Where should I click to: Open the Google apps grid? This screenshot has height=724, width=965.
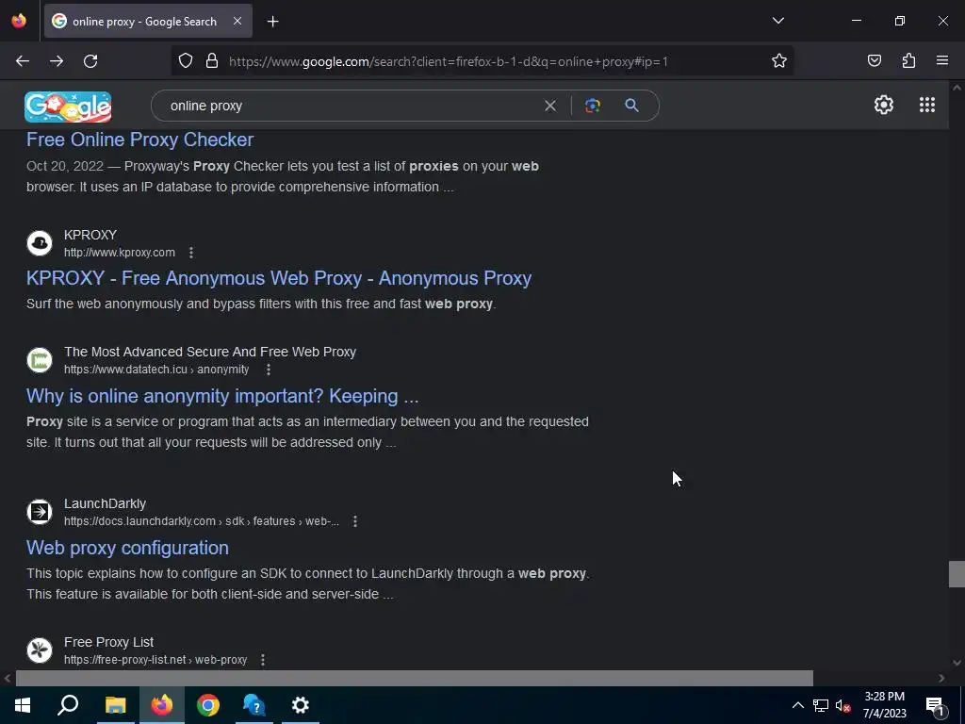[927, 105]
